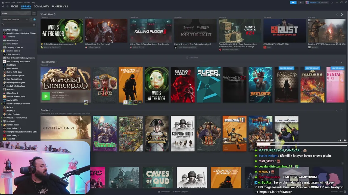Open the View menu
This screenshot has width=348, height=195.
point(13,2)
